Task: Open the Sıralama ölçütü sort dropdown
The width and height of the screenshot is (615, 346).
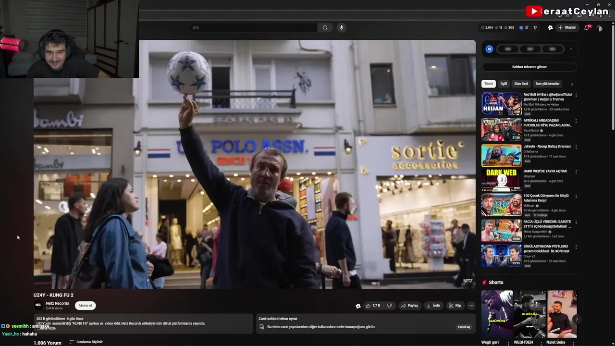Action: coord(86,342)
